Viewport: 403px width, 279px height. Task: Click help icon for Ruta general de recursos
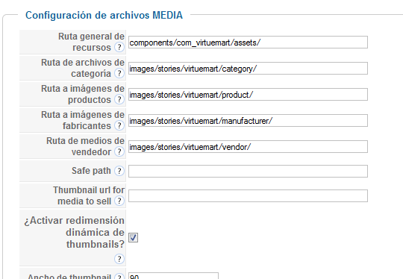[119, 47]
